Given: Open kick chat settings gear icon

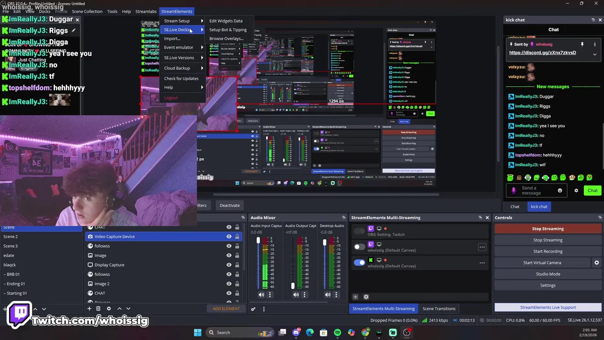Looking at the screenshot, I should point(576,191).
